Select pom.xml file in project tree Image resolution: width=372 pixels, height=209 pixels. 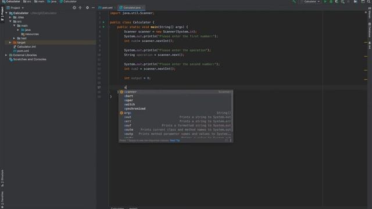coord(21,51)
